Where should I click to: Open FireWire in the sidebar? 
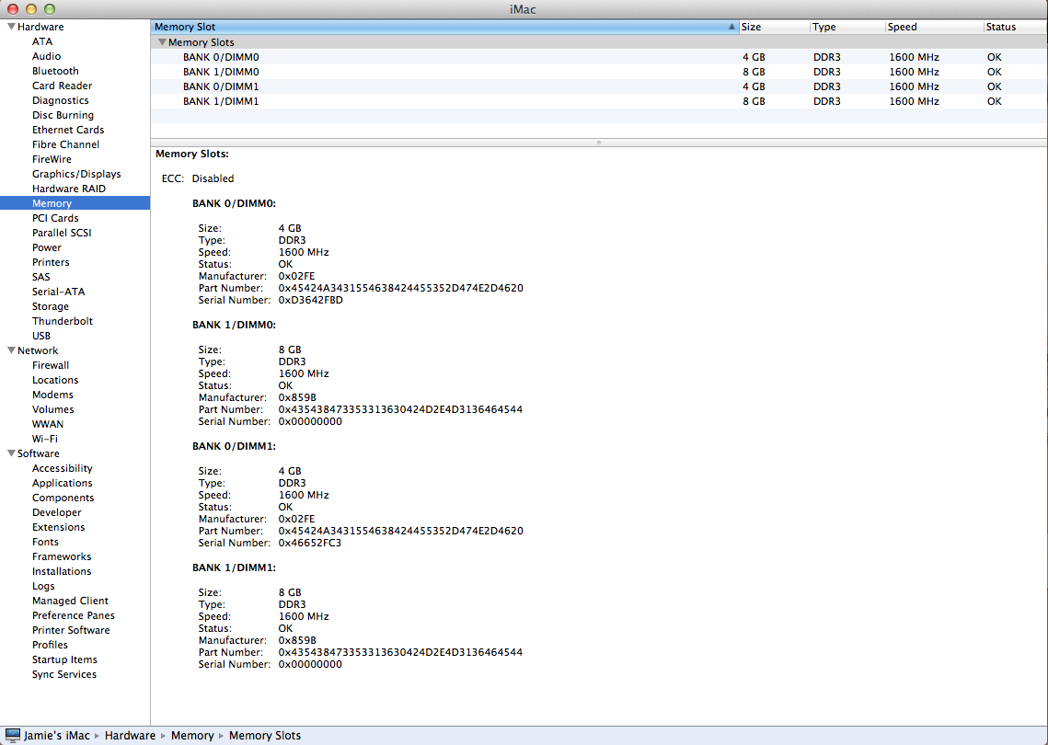[x=52, y=159]
